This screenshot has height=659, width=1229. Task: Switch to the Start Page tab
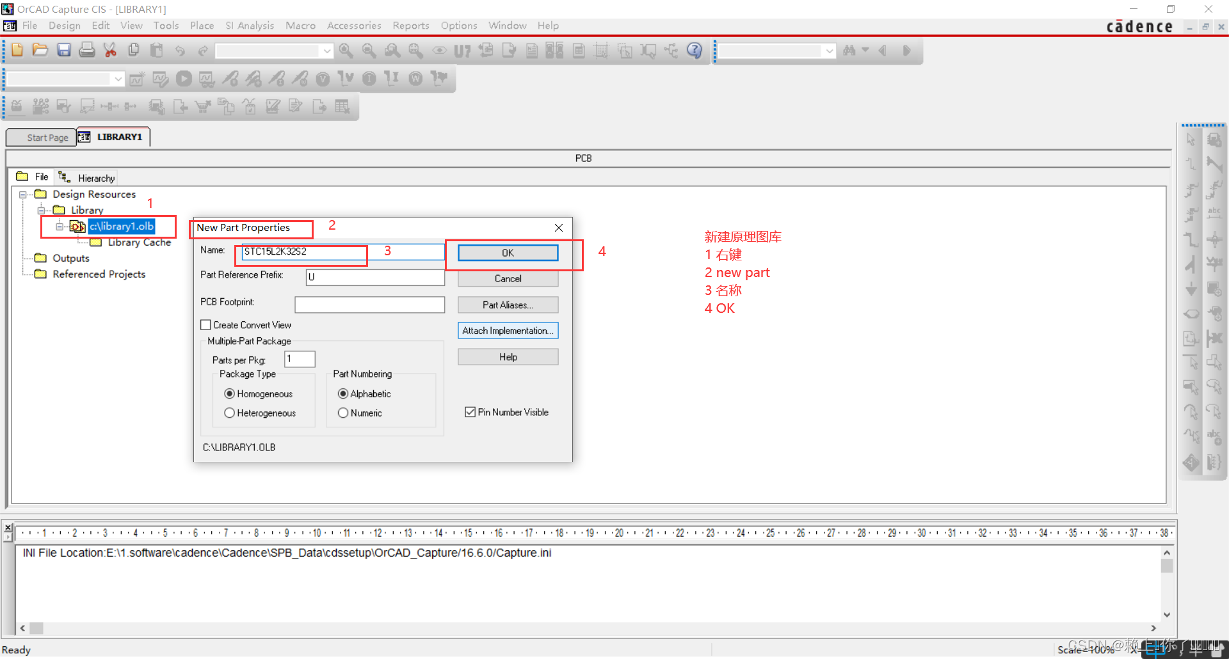[x=42, y=138]
